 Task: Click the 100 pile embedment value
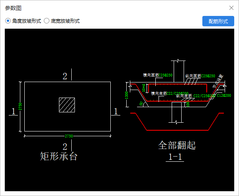click(188, 104)
